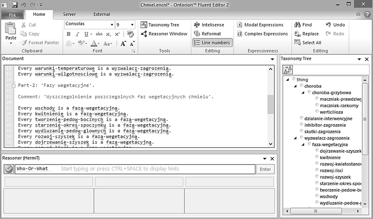Screen dimensions: 373x219
Task: Switch to the Server ribbon tab
Action: tap(69, 14)
